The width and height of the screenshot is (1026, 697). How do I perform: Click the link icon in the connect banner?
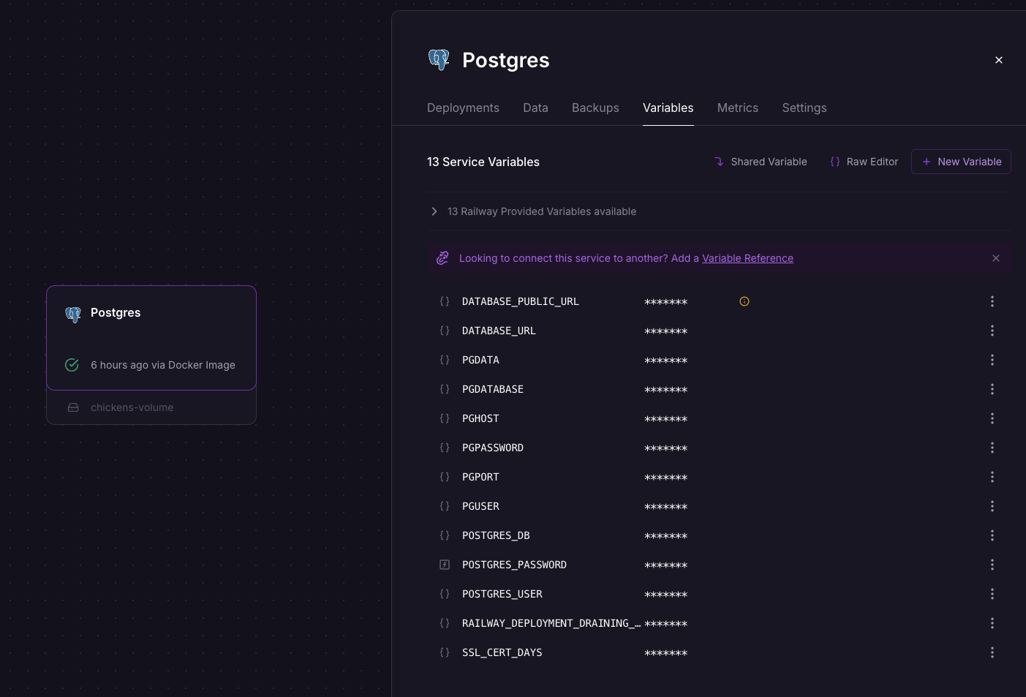point(442,258)
